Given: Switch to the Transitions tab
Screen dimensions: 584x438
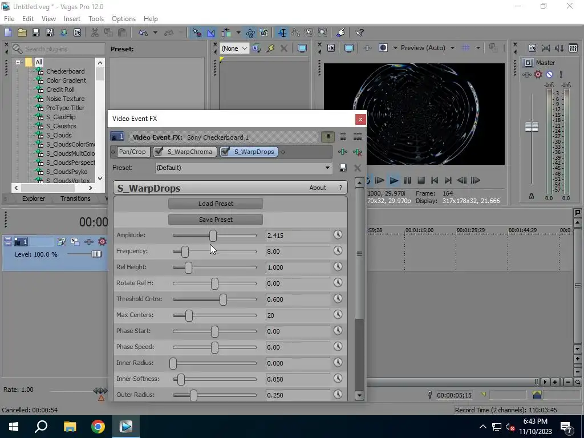Looking at the screenshot, I should click(x=75, y=198).
